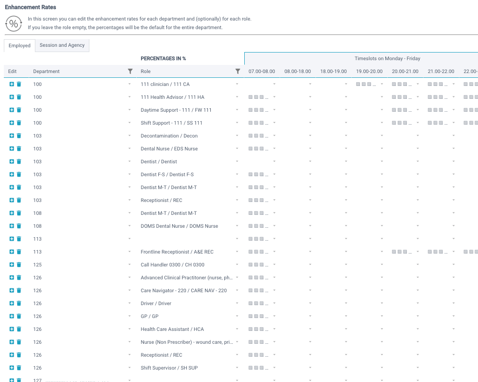Delete the DOMS Dental Nurse row
The image size is (478, 382).
pyautogui.click(x=18, y=226)
